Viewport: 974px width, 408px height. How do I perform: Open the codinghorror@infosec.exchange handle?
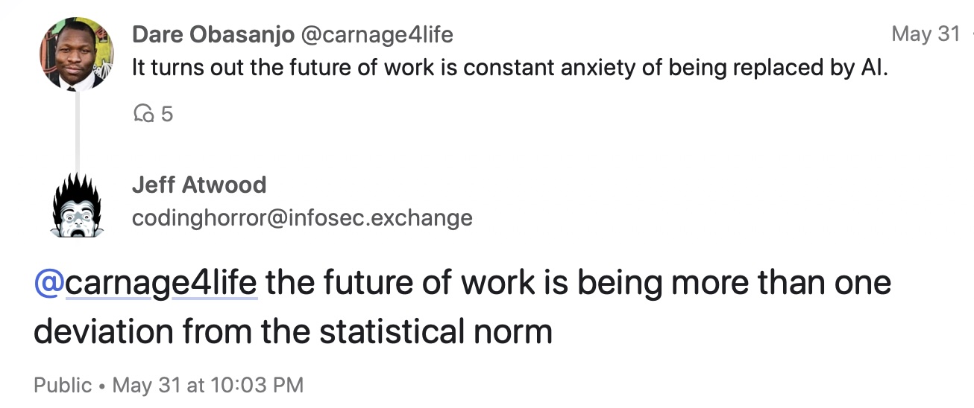pyautogui.click(x=302, y=218)
